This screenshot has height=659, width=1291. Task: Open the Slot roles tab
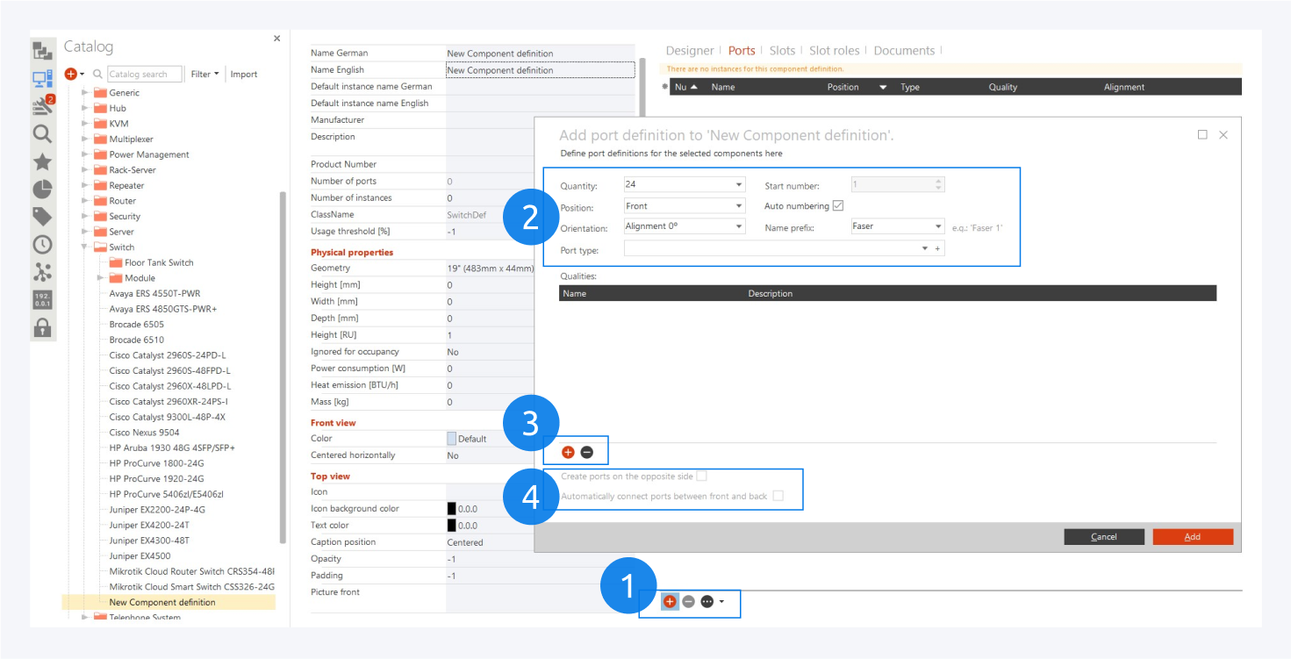point(834,51)
